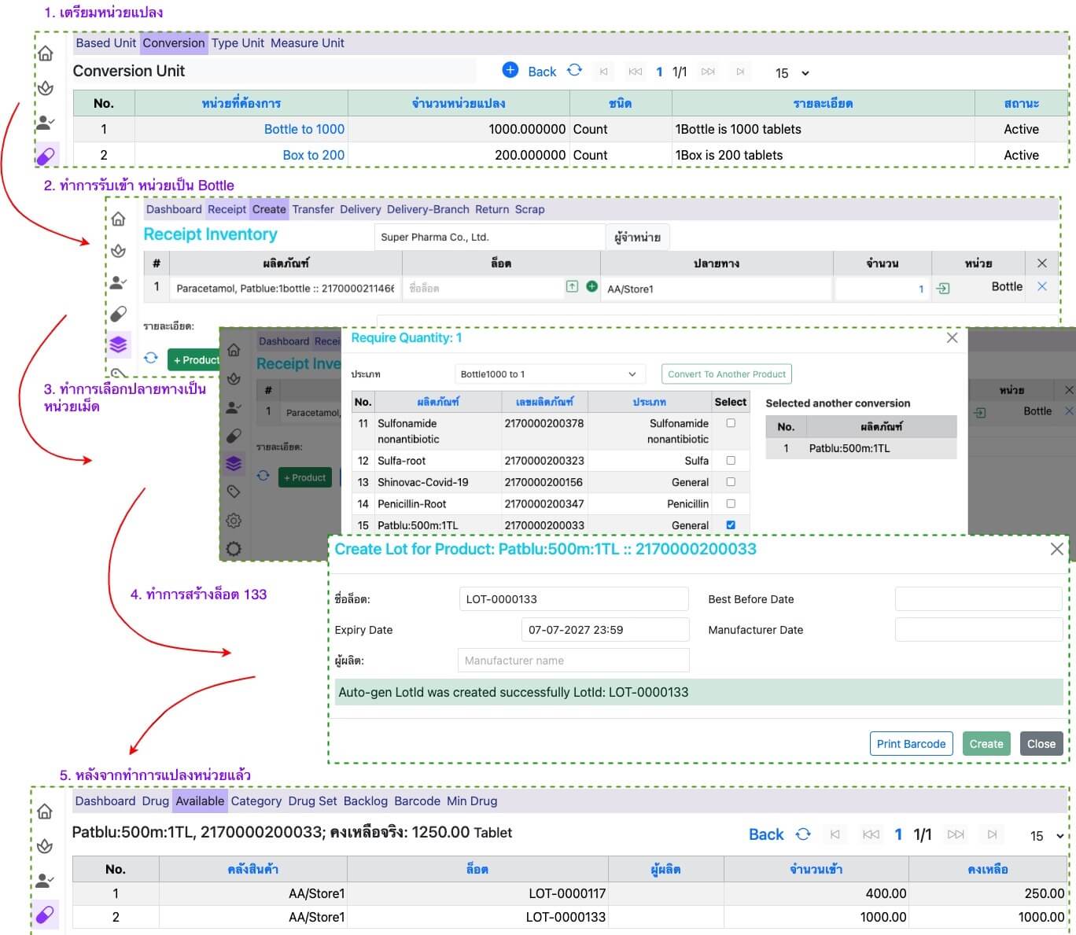This screenshot has height=935, width=1076.
Task: Click the green plus icon in lot column
Action: [591, 287]
